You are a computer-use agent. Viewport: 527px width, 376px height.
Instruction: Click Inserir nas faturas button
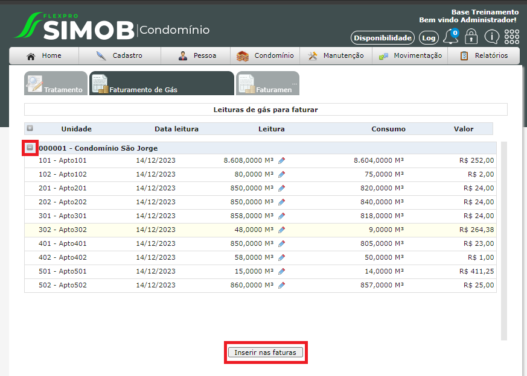[266, 352]
